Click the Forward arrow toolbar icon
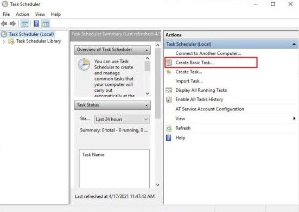299x212 pixels. (12, 24)
